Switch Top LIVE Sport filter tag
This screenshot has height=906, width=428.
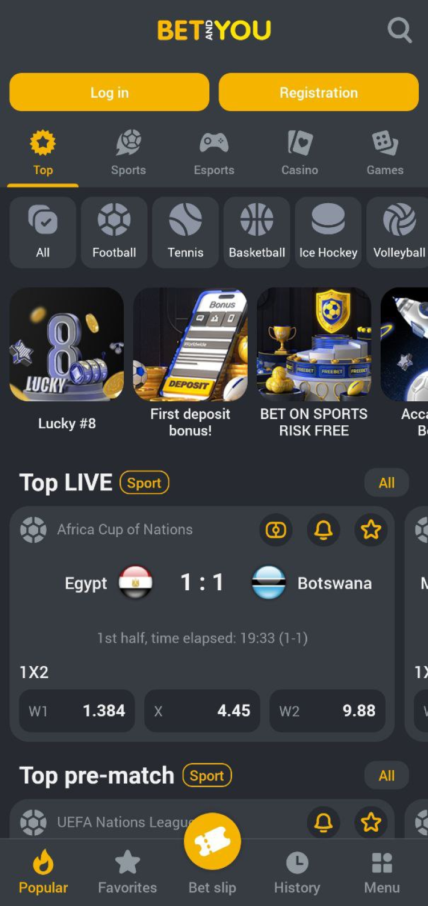pyautogui.click(x=144, y=483)
